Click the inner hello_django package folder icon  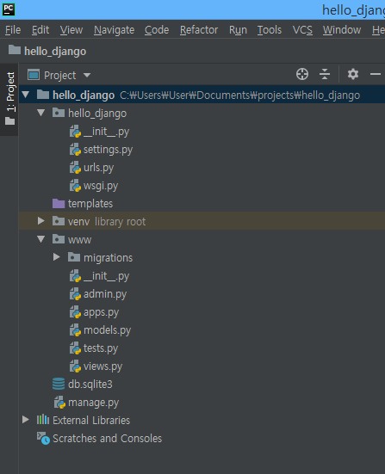tap(59, 113)
